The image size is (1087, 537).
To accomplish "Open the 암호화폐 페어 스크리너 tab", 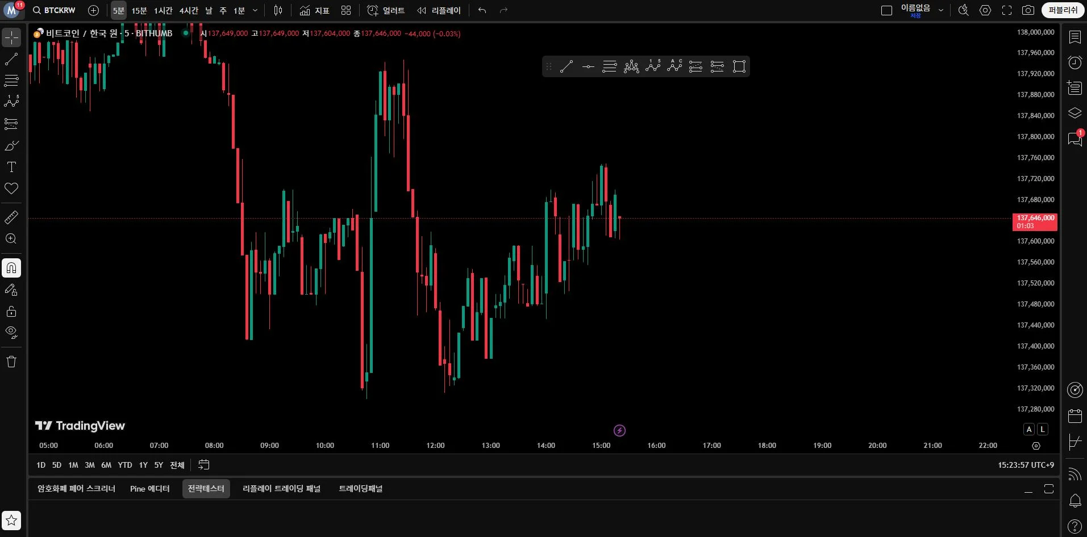I will (x=77, y=489).
